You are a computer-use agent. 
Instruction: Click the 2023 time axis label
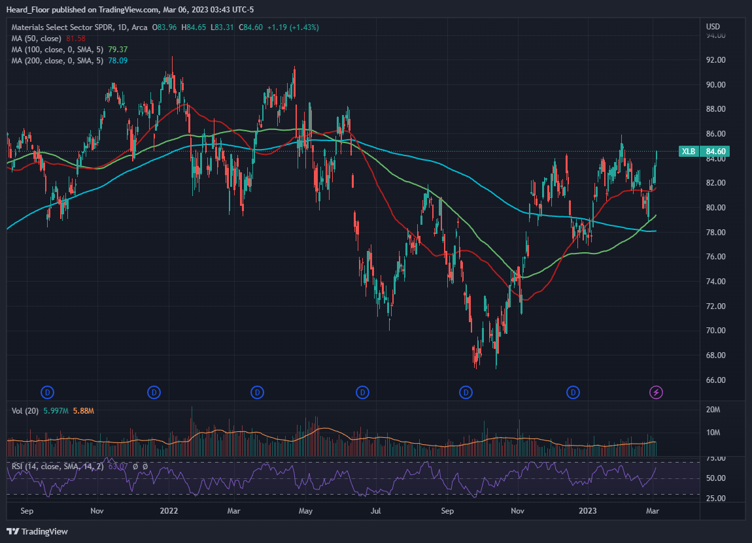coord(587,510)
